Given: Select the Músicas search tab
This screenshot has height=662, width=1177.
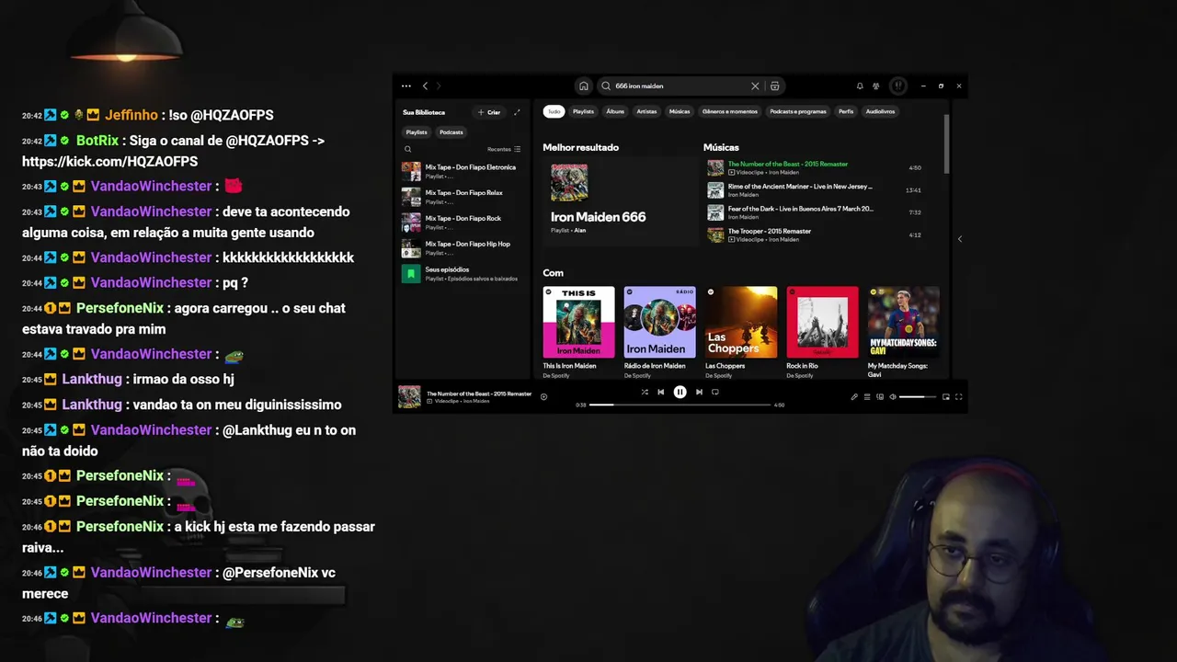Looking at the screenshot, I should tap(680, 111).
